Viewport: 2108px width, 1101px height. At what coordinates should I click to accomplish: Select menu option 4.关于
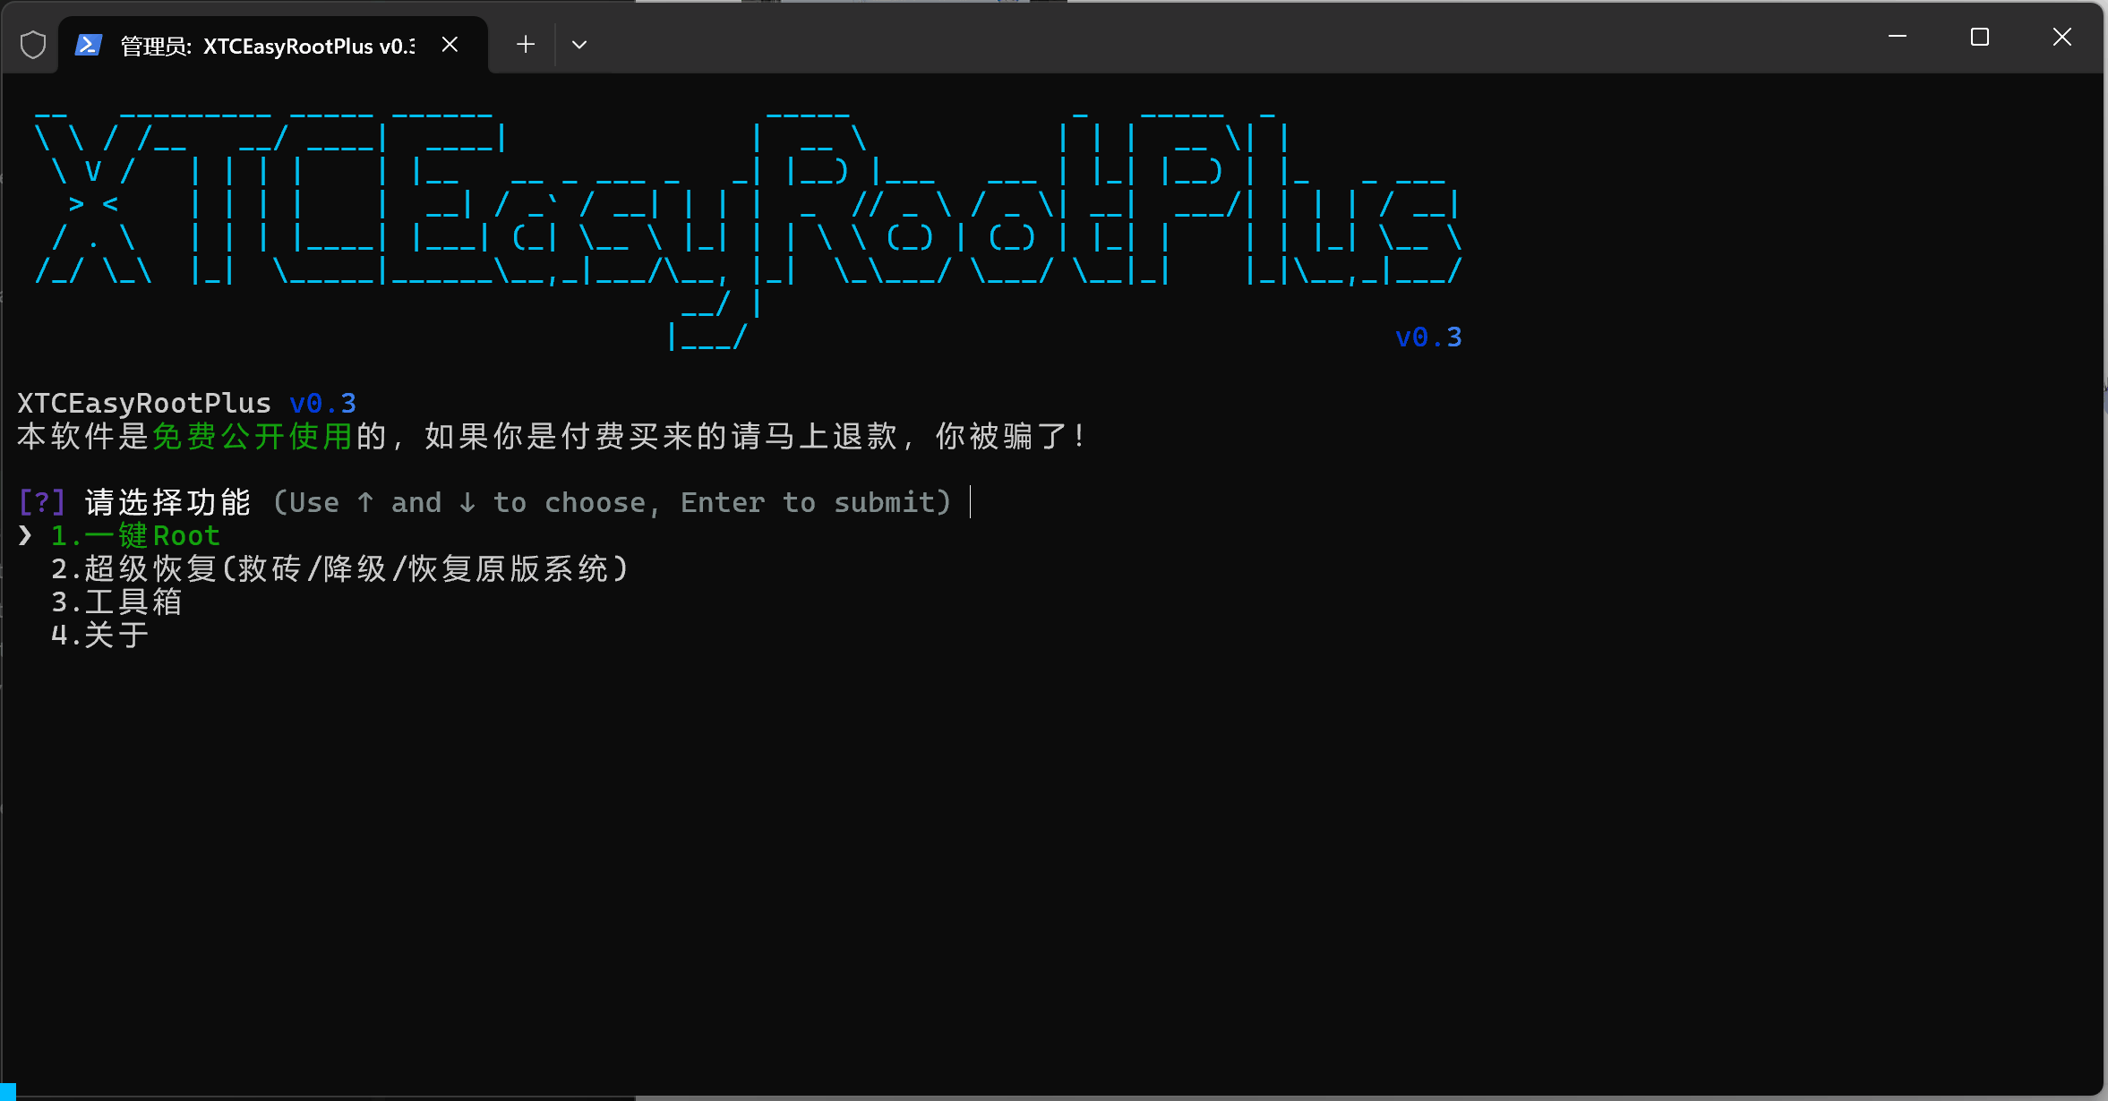[x=100, y=635]
